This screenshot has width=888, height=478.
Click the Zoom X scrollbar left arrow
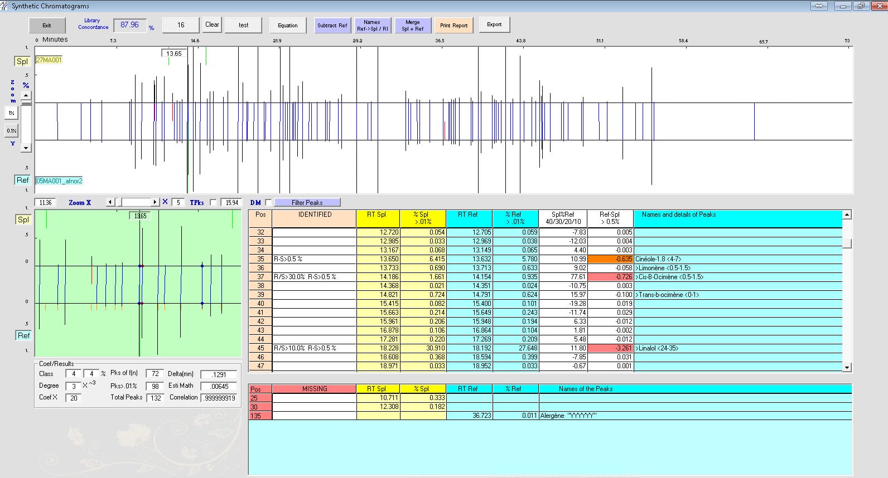click(110, 202)
